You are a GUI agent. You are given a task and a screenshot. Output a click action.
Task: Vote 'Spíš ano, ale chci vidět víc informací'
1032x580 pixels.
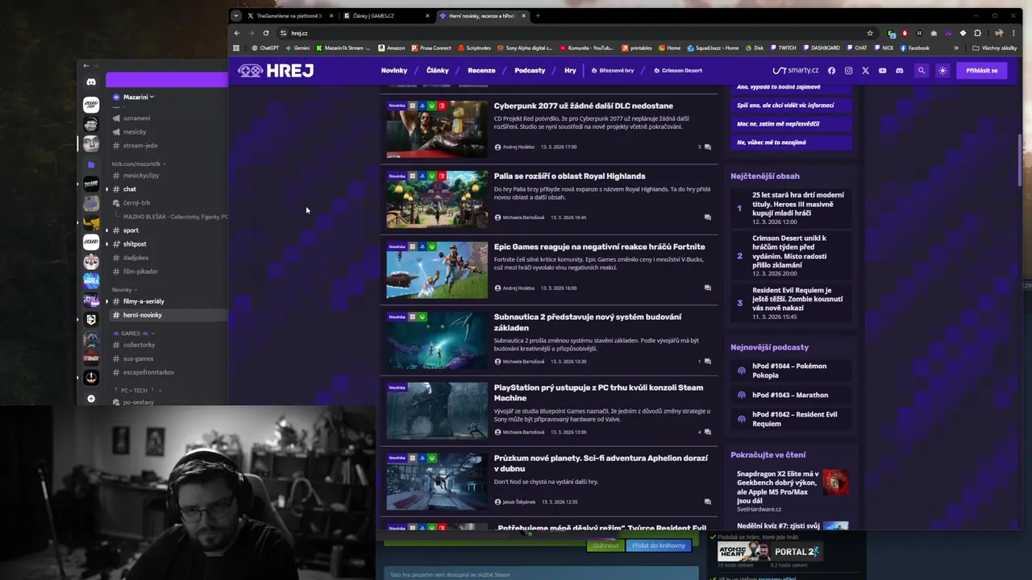coord(791,106)
